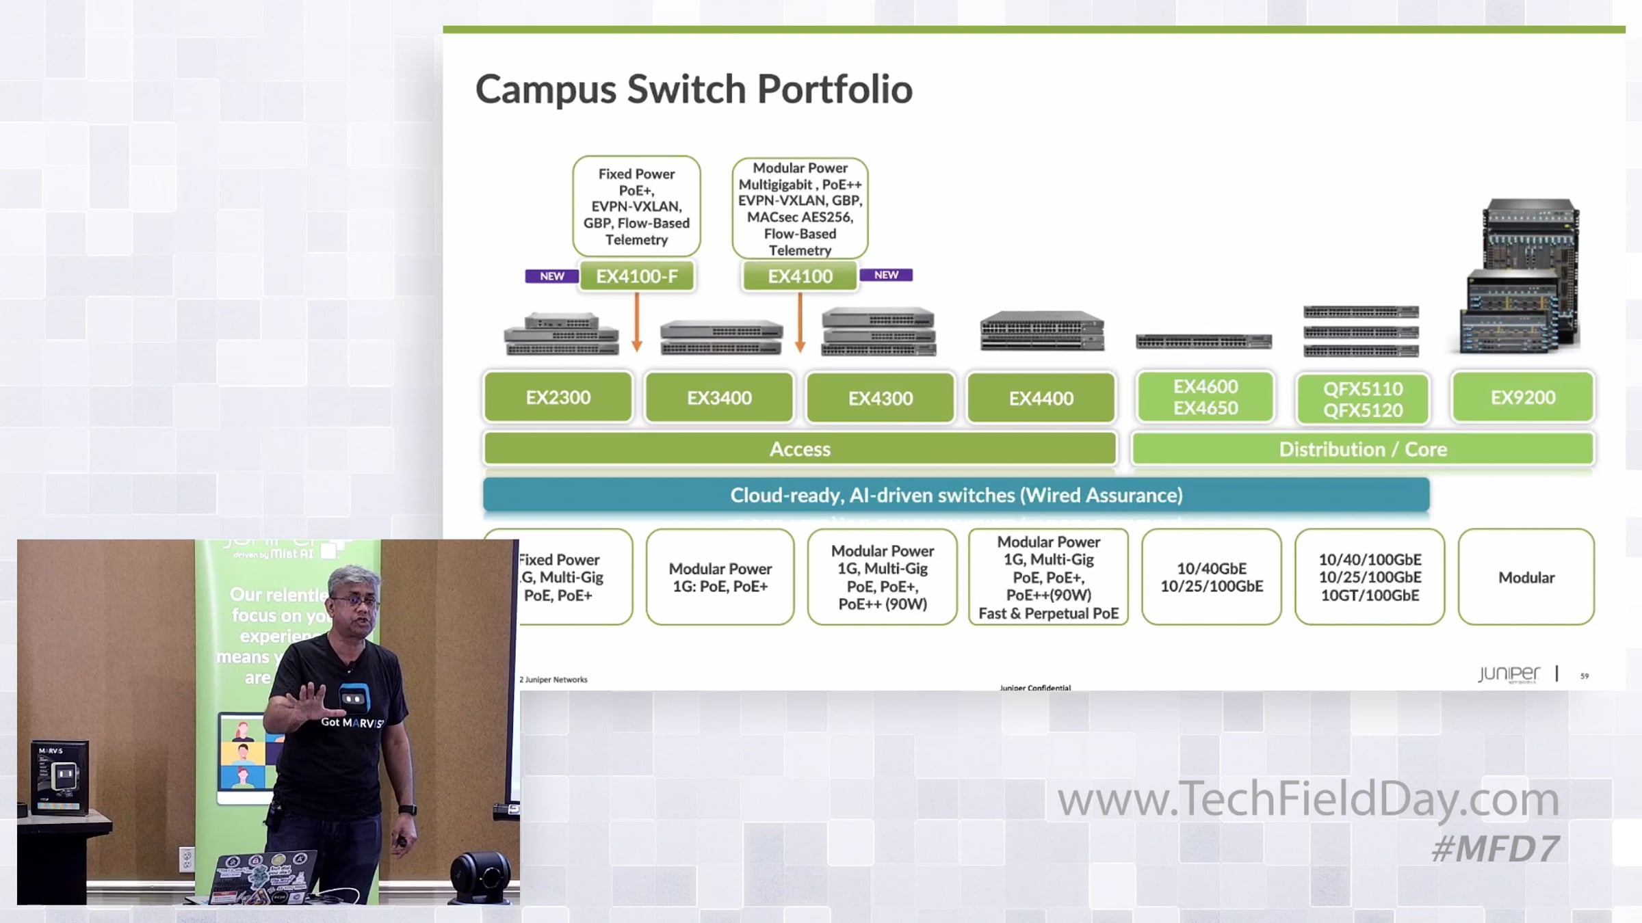Click the NEW badge beside EX4100-F
Image resolution: width=1642 pixels, height=923 pixels.
point(551,276)
